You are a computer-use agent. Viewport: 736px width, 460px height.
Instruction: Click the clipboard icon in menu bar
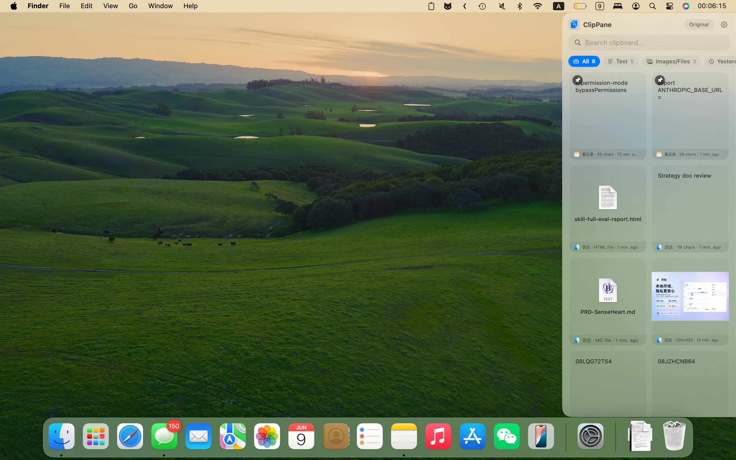pyautogui.click(x=431, y=6)
